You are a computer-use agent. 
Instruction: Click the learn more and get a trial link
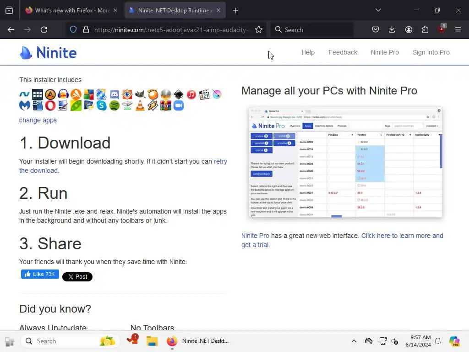(x=402, y=236)
